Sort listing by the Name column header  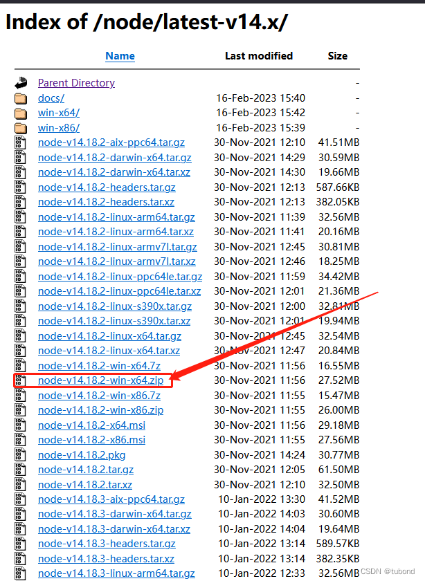click(120, 56)
